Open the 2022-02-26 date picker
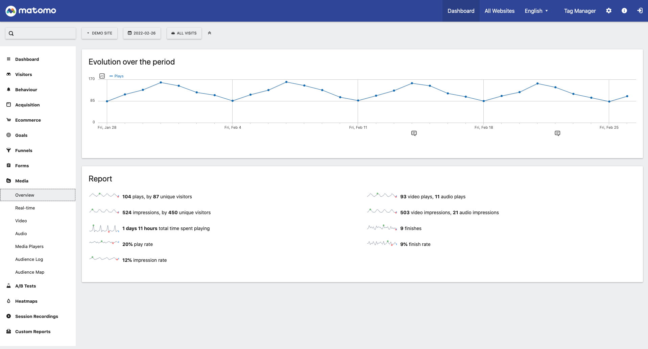 pyautogui.click(x=142, y=33)
